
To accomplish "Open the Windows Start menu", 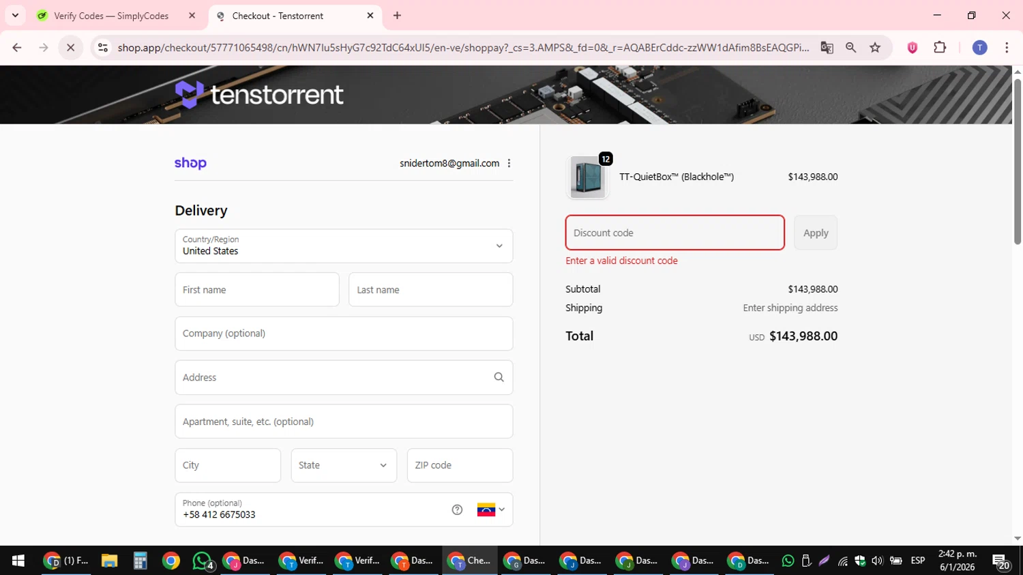I will pos(18,561).
